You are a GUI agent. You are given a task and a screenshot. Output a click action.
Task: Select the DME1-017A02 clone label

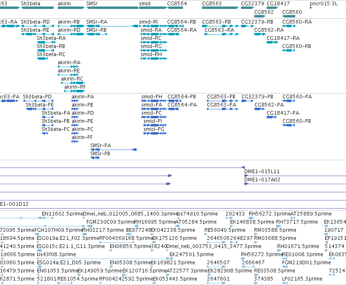pyautogui.click(x=262, y=180)
